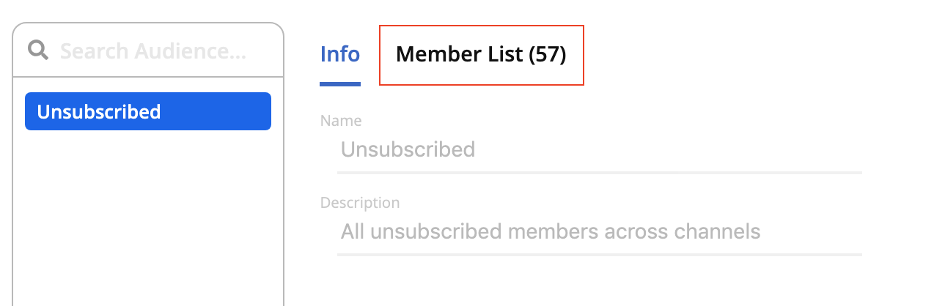This screenshot has width=934, height=306.
Task: Click the Name field containing Unsubscribed
Action: pyautogui.click(x=599, y=150)
